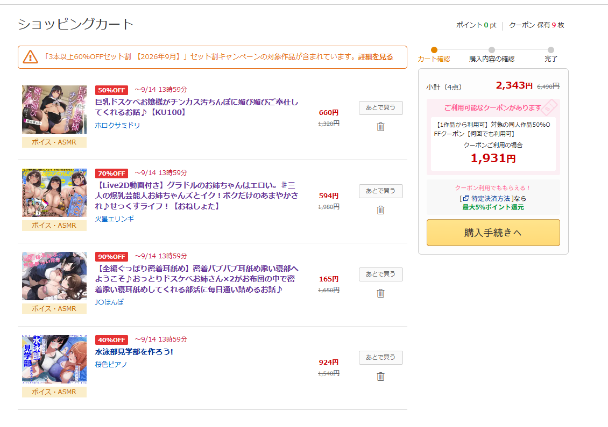Screen dimensions: 608x427
Task: Delete first cart item with trash icon
Action: (380, 127)
